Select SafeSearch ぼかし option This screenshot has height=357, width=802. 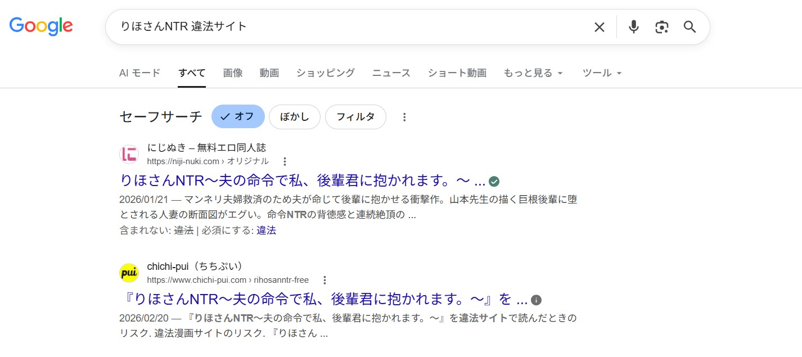pyautogui.click(x=295, y=117)
